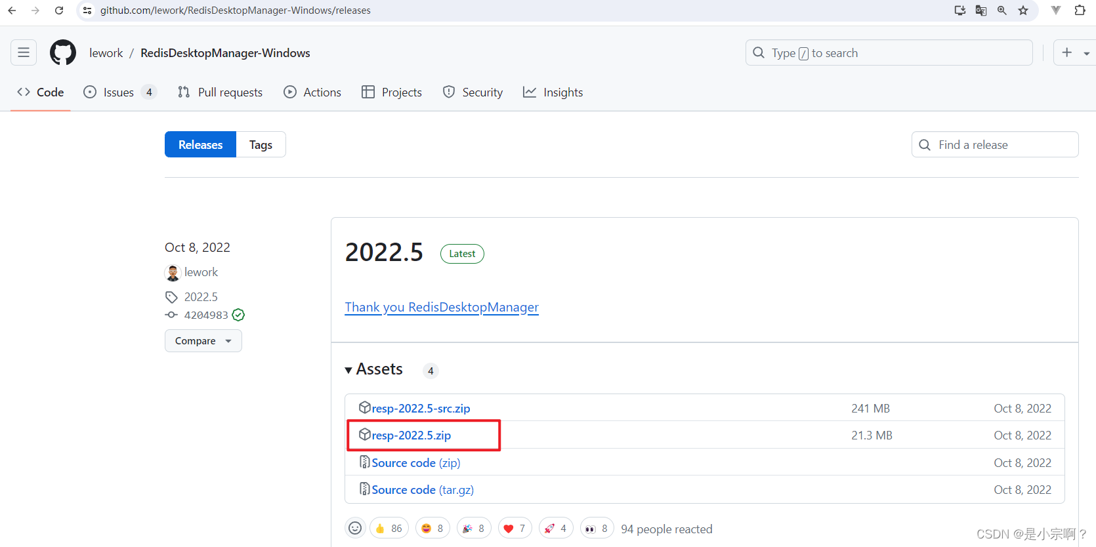
Task: Open the 2022.5 tag link in sidebar
Action: pyautogui.click(x=201, y=297)
